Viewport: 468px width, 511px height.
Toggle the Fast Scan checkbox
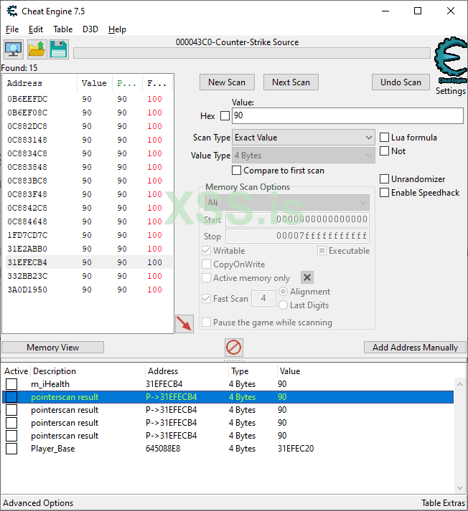pos(206,299)
